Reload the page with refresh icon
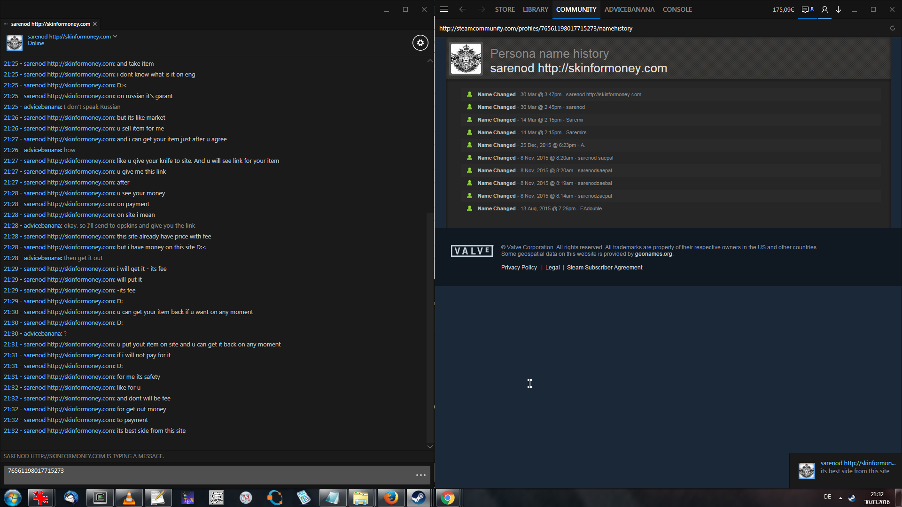 click(892, 28)
